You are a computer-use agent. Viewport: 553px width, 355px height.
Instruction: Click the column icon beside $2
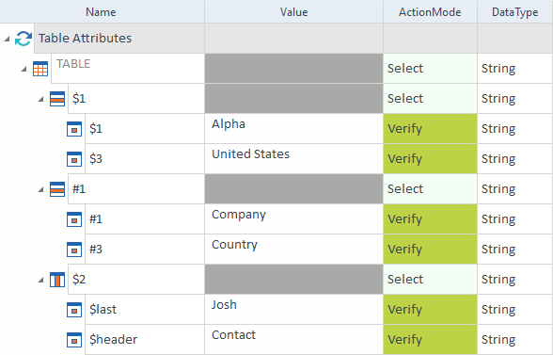(57, 280)
